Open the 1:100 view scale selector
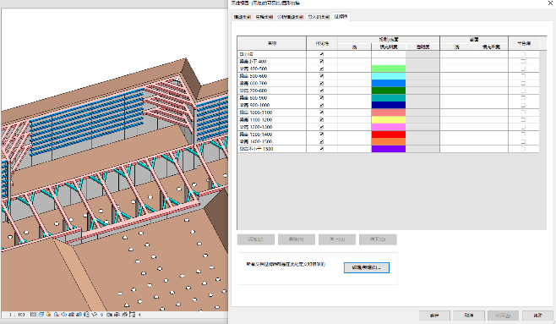Viewport: 556px width, 324px height. 17,315
